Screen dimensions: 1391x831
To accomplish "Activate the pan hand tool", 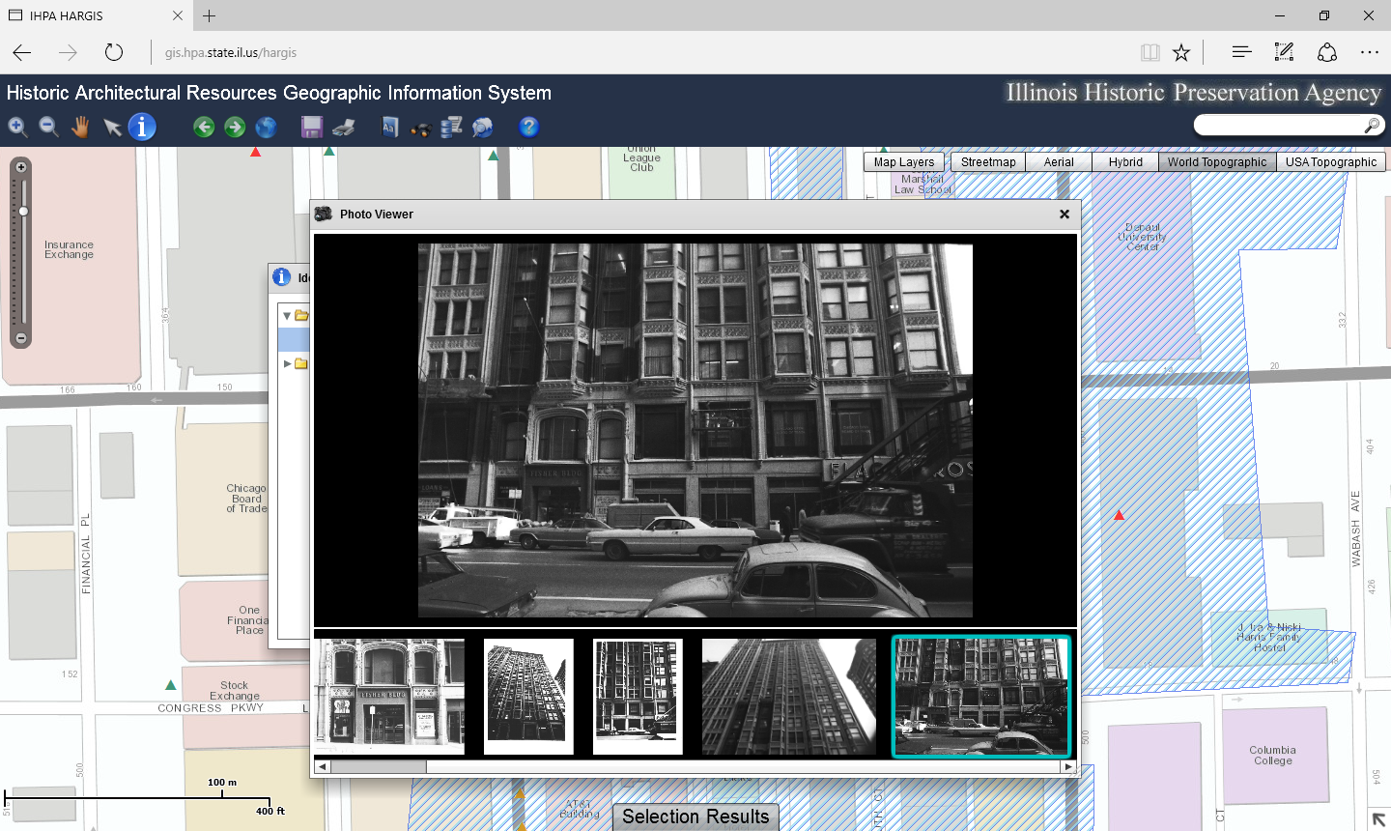I will point(80,127).
